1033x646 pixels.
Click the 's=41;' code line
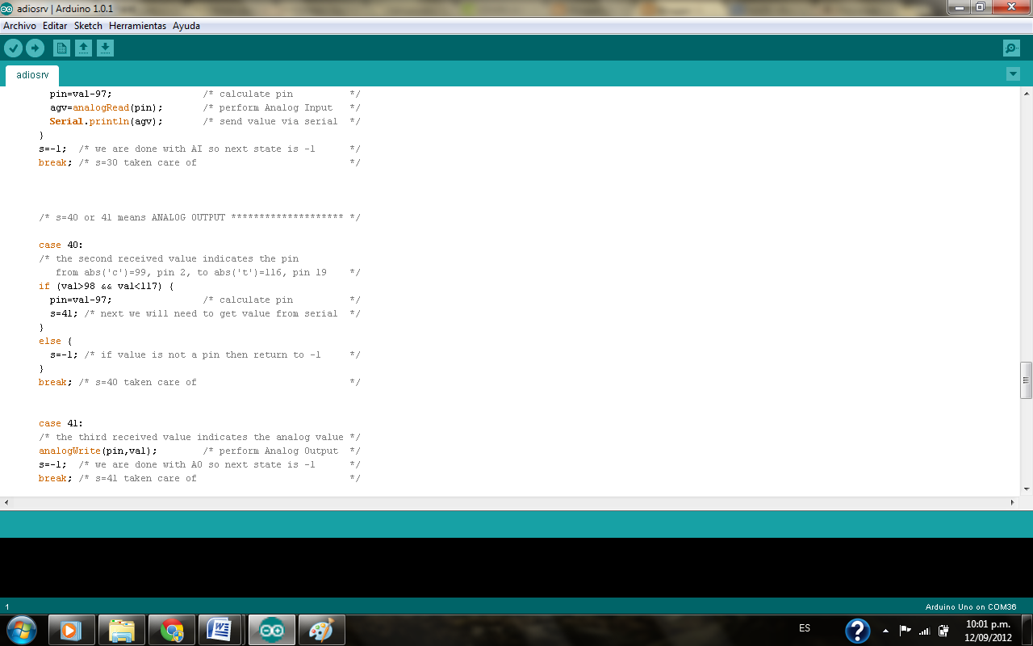point(65,313)
